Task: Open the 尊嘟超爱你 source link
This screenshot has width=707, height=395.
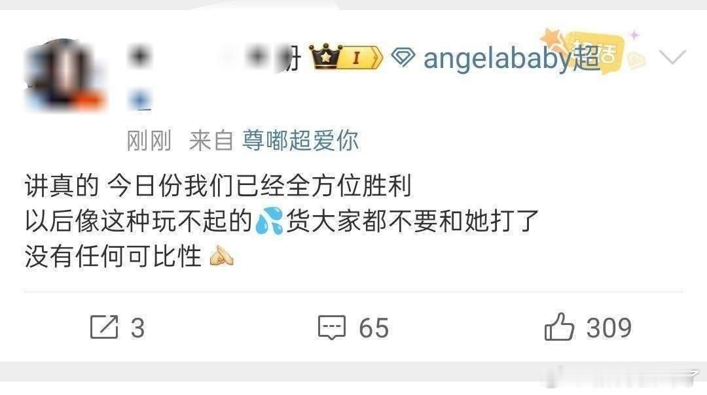Action: (300, 141)
